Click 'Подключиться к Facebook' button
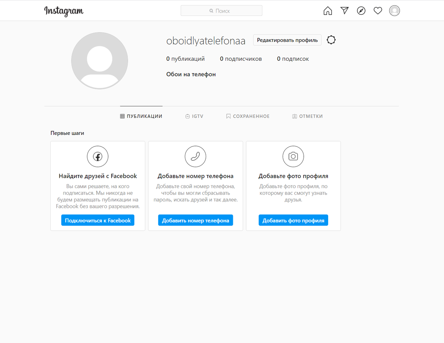 tap(97, 220)
